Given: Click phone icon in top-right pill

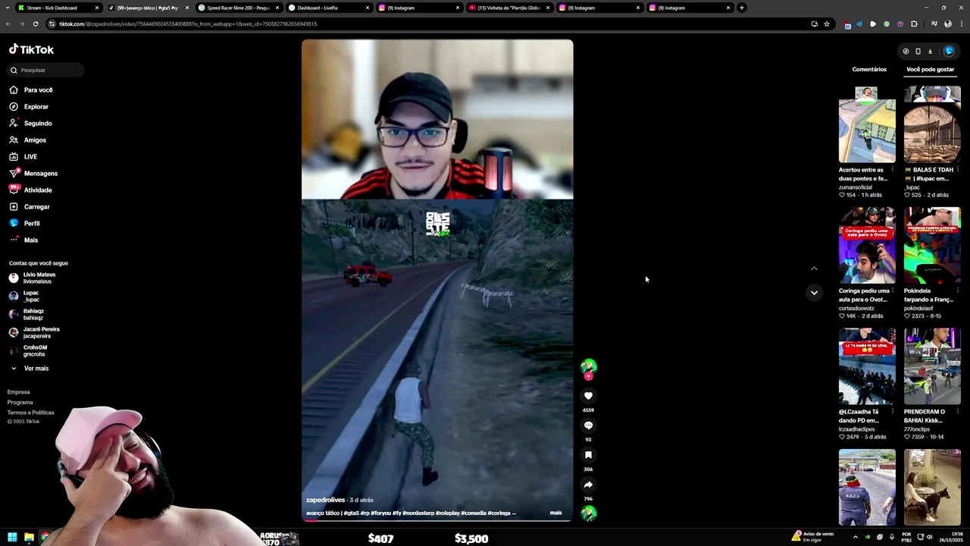Looking at the screenshot, I should [x=918, y=52].
